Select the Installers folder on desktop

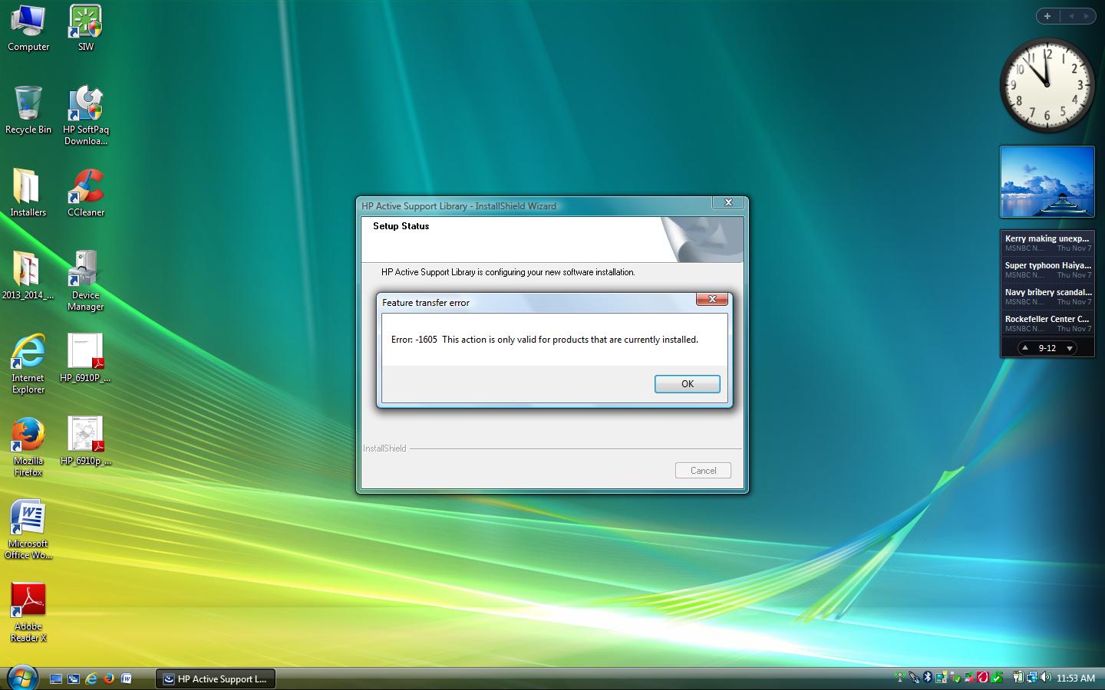[x=28, y=193]
